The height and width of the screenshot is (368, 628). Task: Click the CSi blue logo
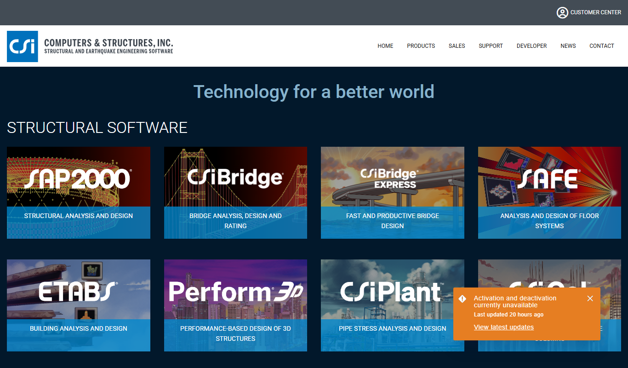pos(23,46)
